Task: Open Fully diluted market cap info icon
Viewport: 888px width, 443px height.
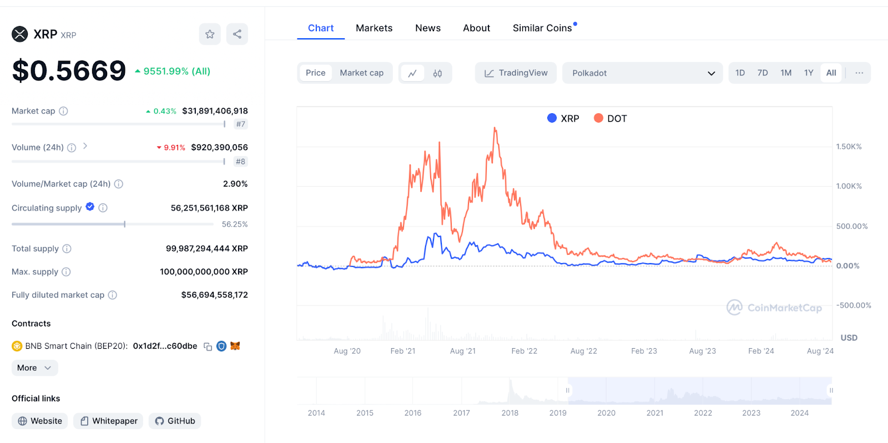Action: (x=113, y=295)
